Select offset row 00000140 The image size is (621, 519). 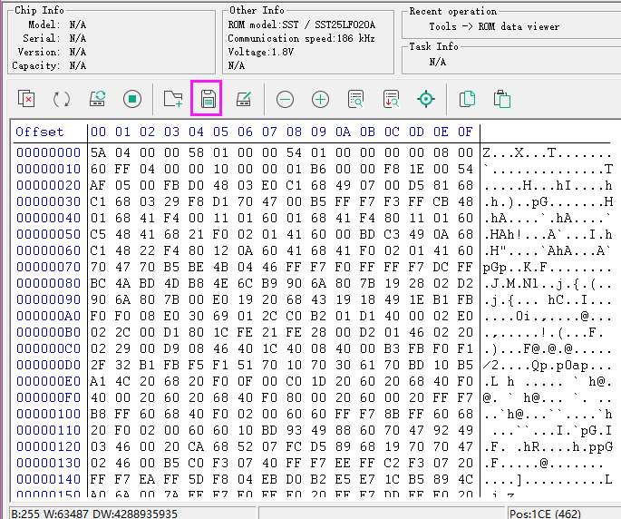pyautogui.click(x=48, y=479)
